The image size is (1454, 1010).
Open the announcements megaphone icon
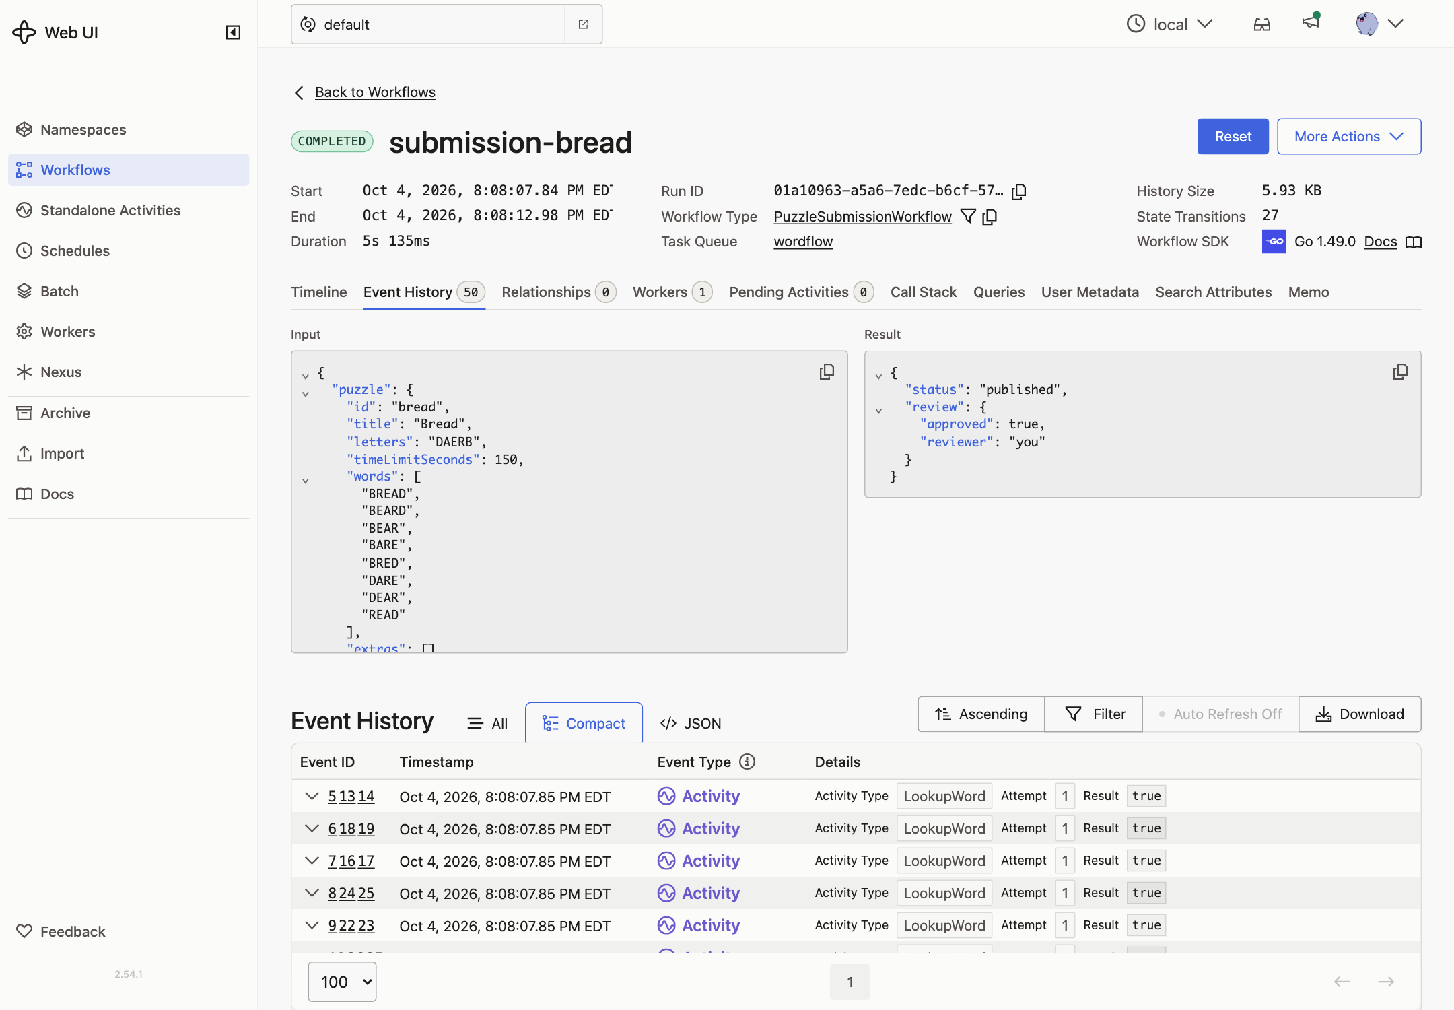tap(1311, 22)
